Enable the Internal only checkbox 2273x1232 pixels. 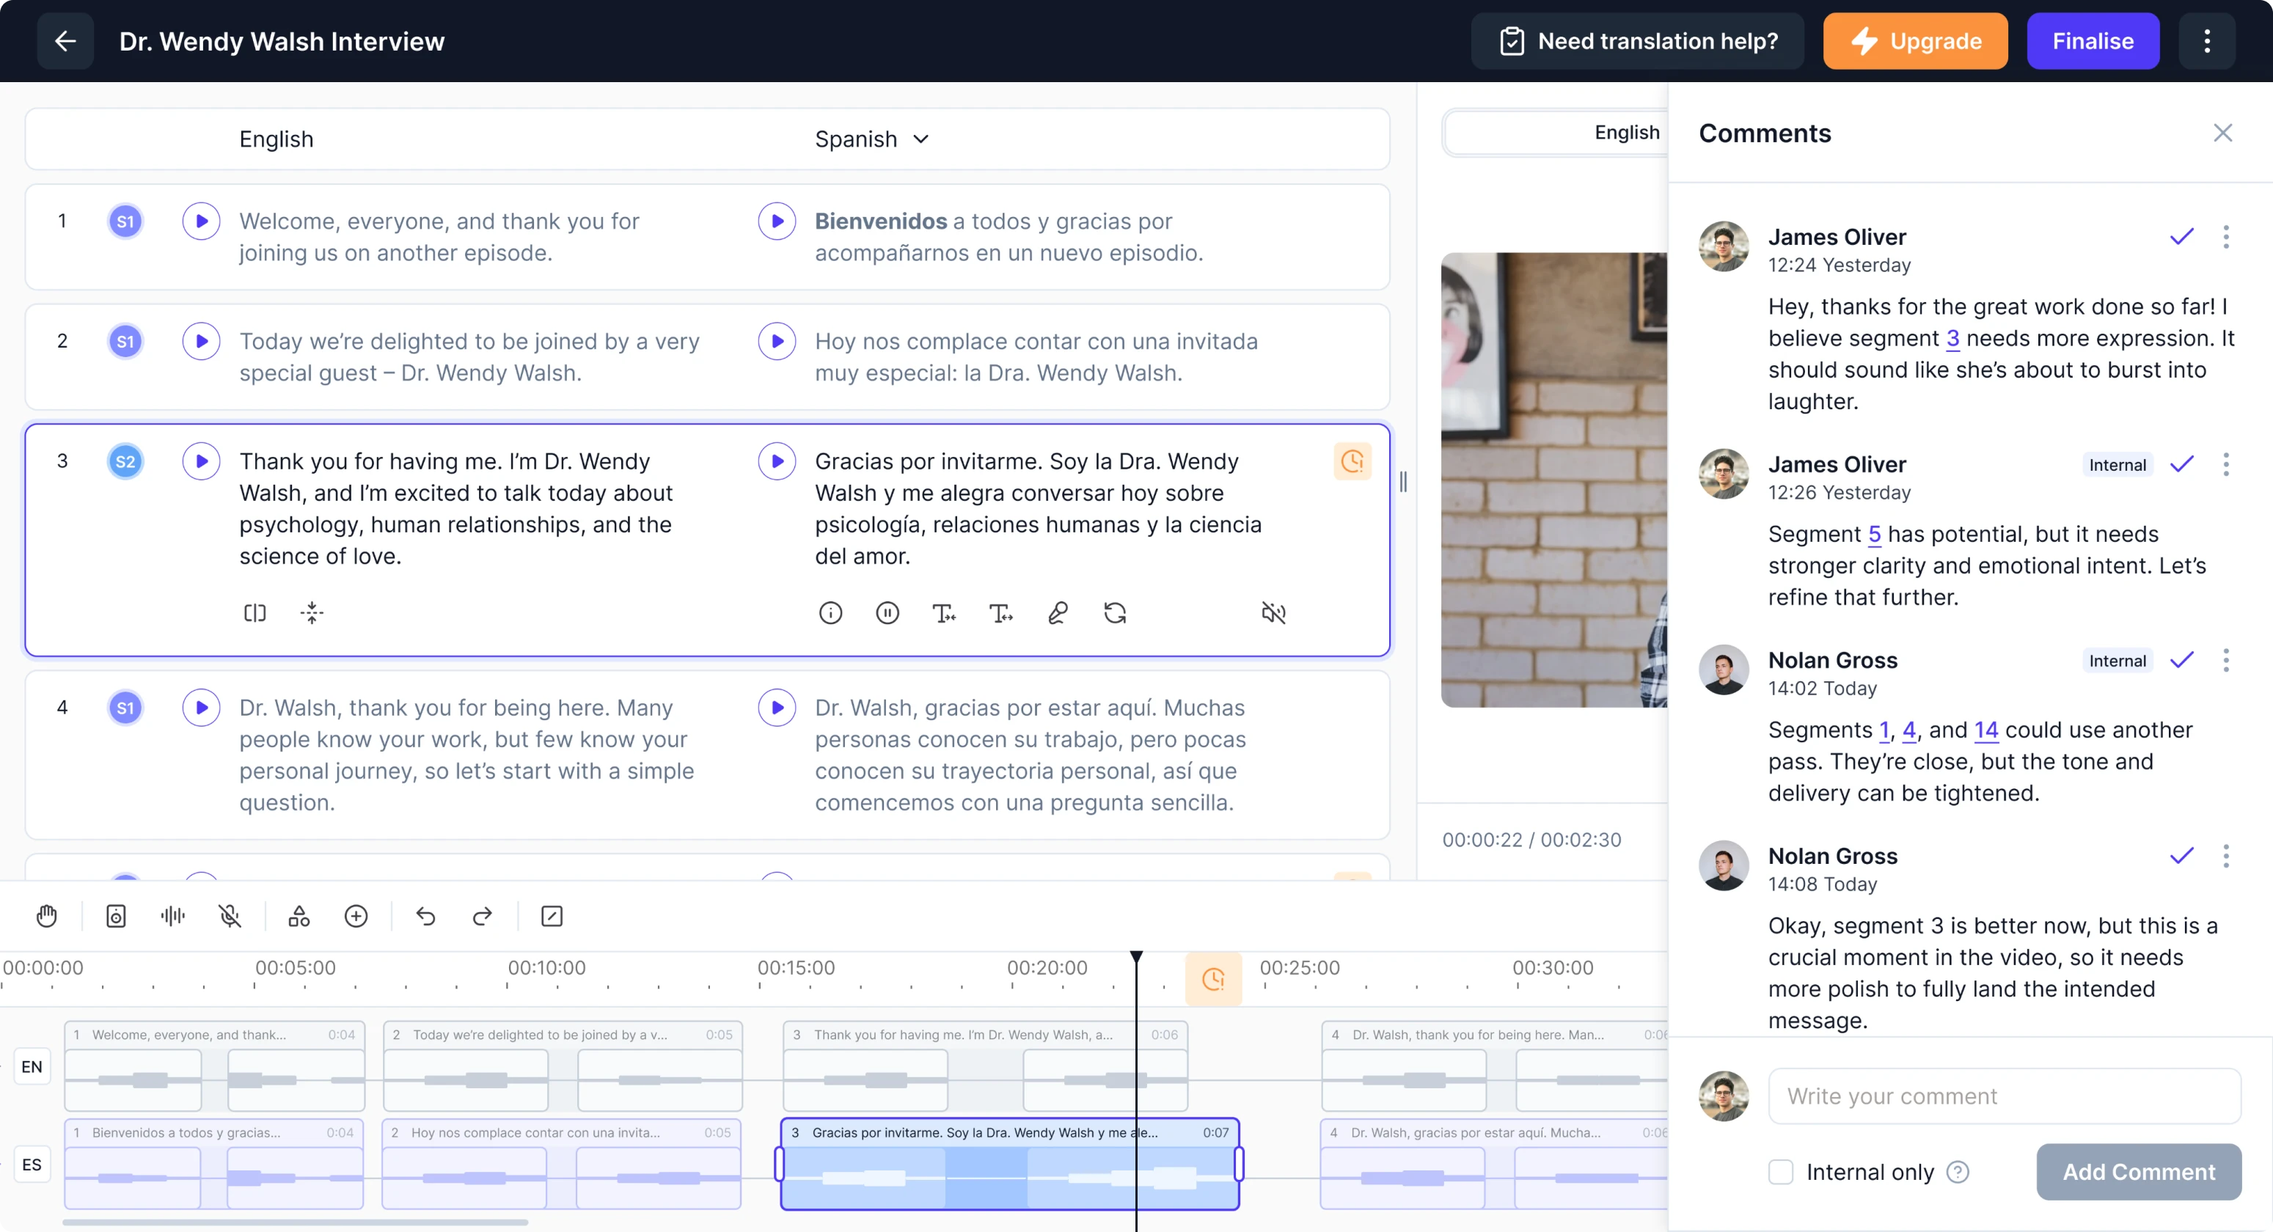tap(1781, 1171)
